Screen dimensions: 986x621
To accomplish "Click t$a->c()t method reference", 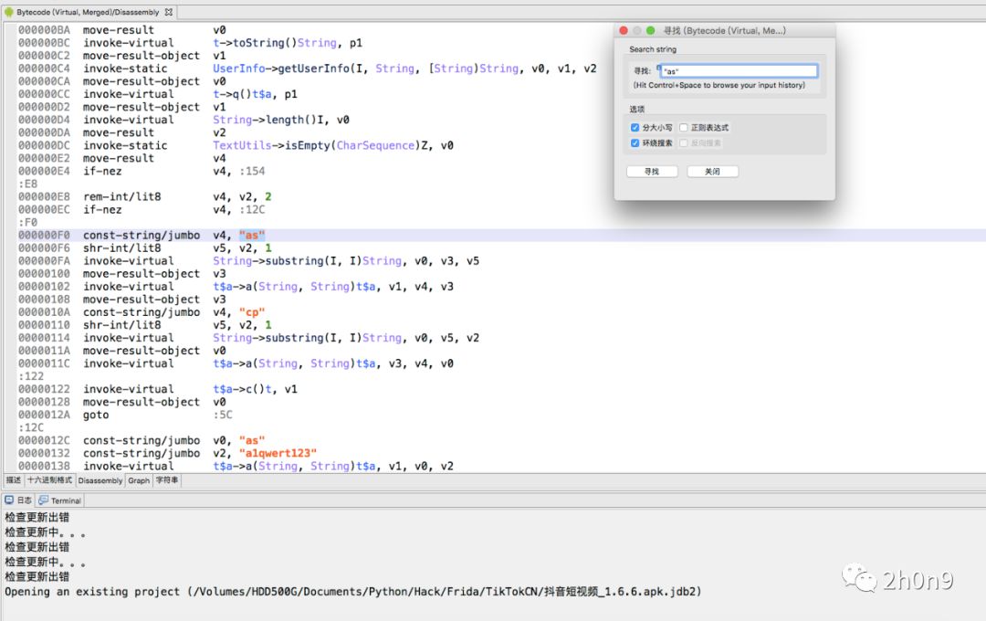I will pos(242,389).
